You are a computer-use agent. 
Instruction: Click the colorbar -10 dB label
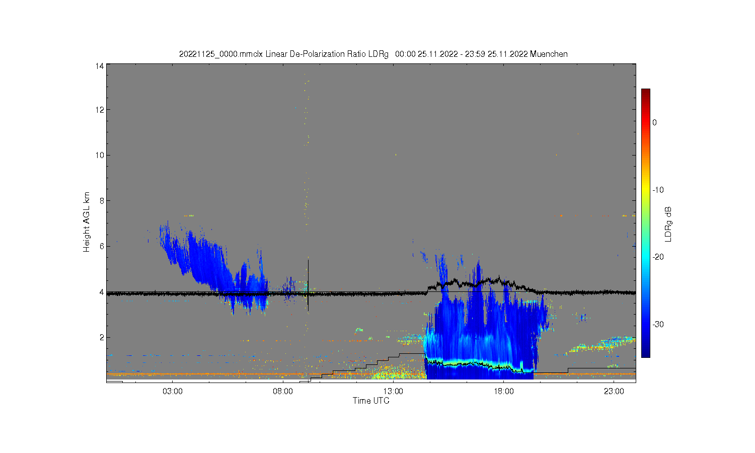pyautogui.click(x=658, y=190)
